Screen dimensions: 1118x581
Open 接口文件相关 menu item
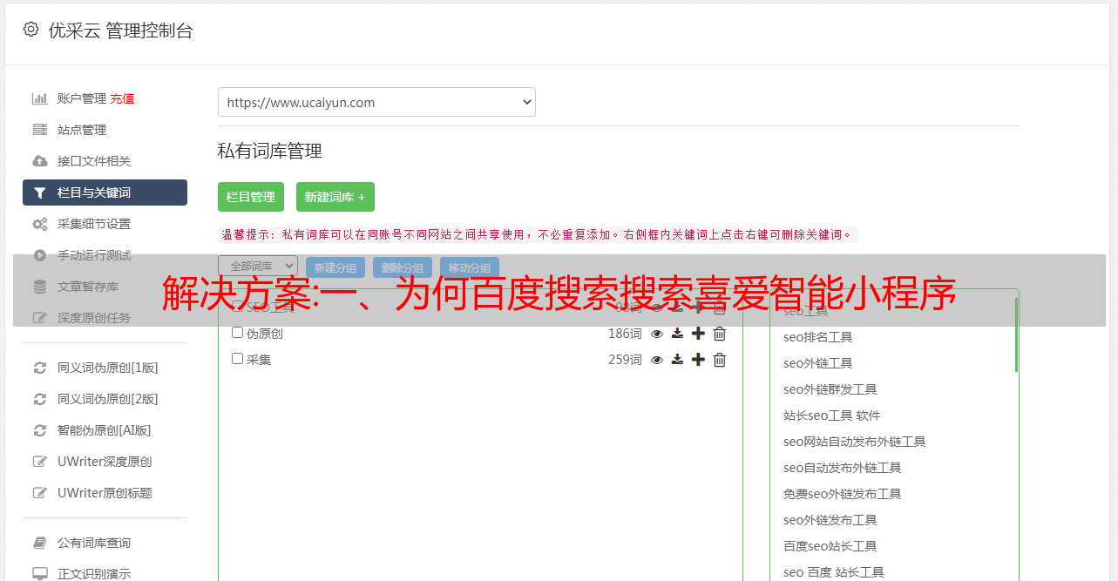[x=94, y=161]
